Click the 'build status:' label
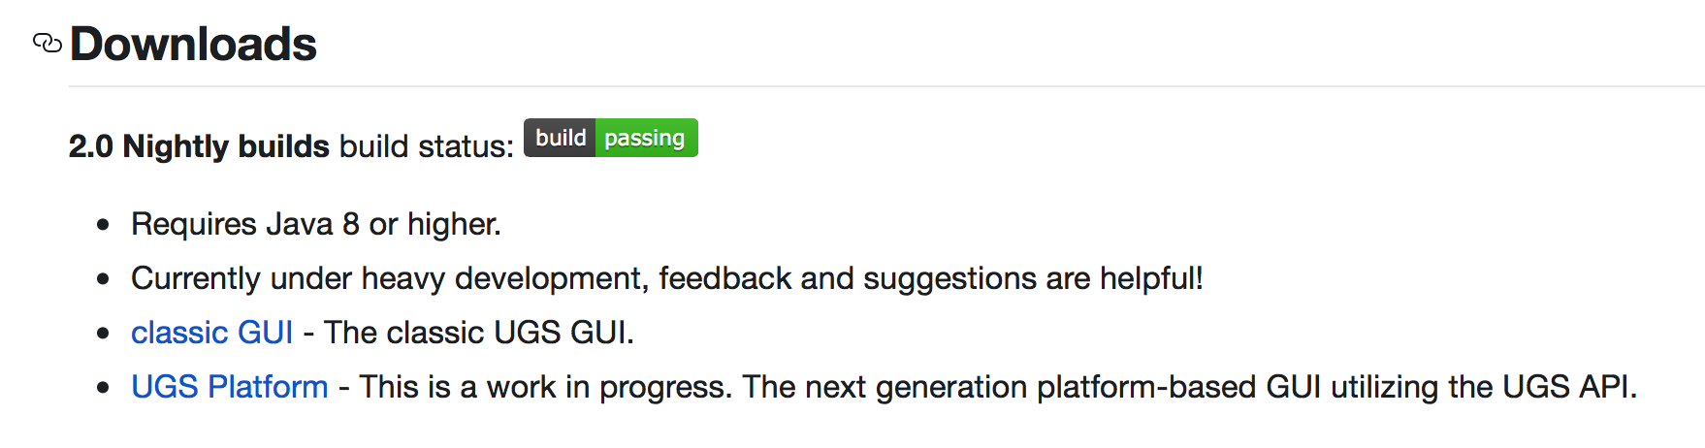This screenshot has width=1705, height=448. coord(427,146)
